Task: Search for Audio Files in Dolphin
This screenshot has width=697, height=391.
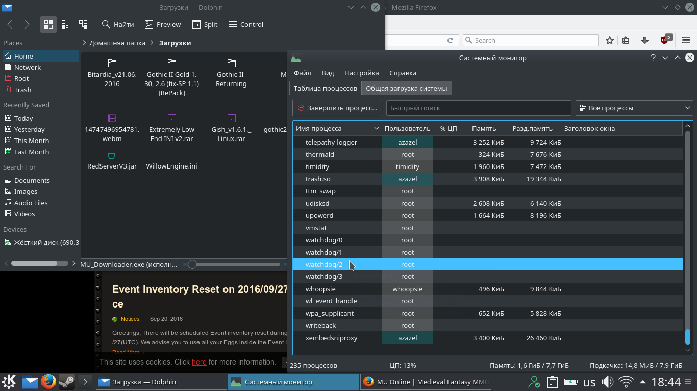Action: (x=41, y=203)
